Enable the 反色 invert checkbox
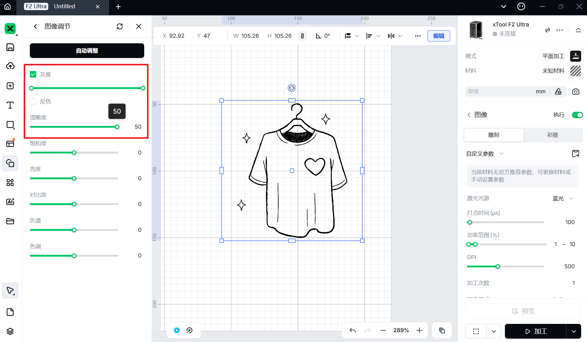 tap(33, 102)
